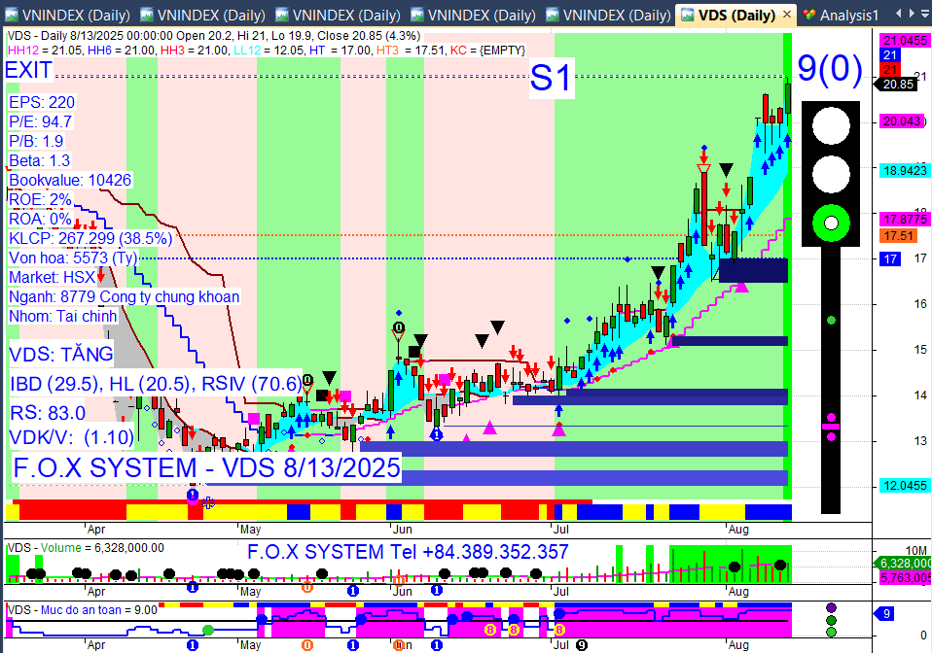Click the 20.043 price axis label

(902, 121)
